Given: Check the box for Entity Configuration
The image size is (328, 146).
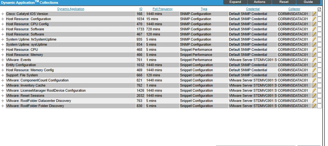Looking at the screenshot, I should [319, 65].
